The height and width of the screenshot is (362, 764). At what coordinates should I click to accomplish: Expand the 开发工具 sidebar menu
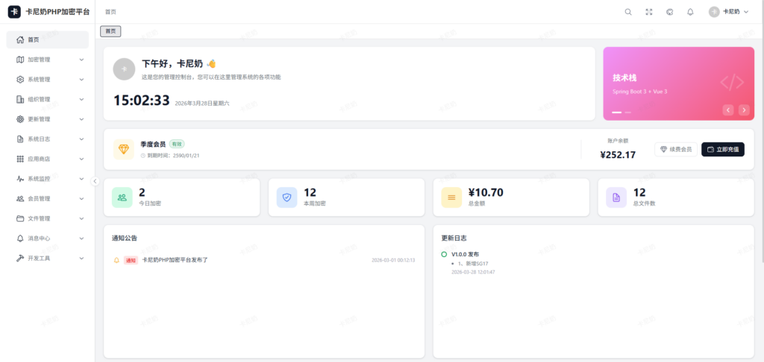tap(48, 258)
